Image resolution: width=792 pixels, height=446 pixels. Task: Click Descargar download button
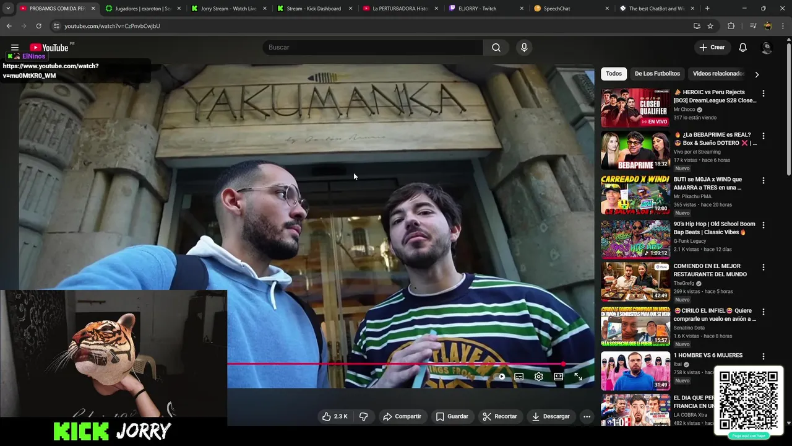pyautogui.click(x=551, y=416)
